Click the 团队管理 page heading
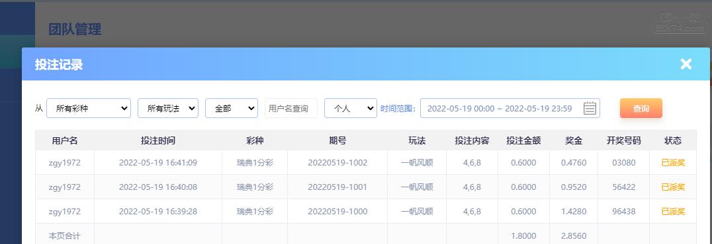 pos(75,30)
